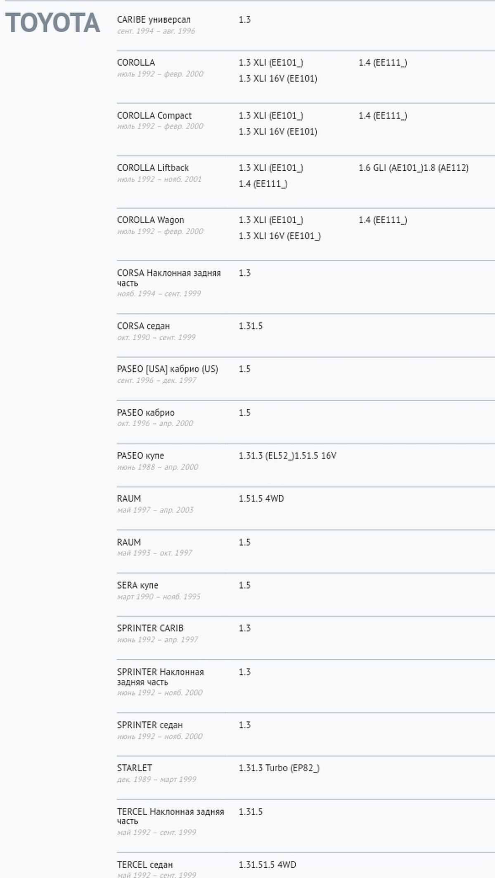Screen dimensions: 495x878
Task: Open PASEO [USA] кабрио (US) model
Action: click(167, 369)
